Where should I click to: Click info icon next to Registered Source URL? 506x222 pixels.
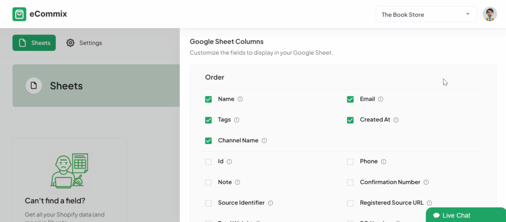point(429,203)
